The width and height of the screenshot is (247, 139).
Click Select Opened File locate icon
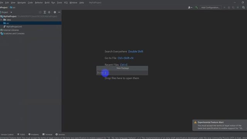tap(40, 12)
